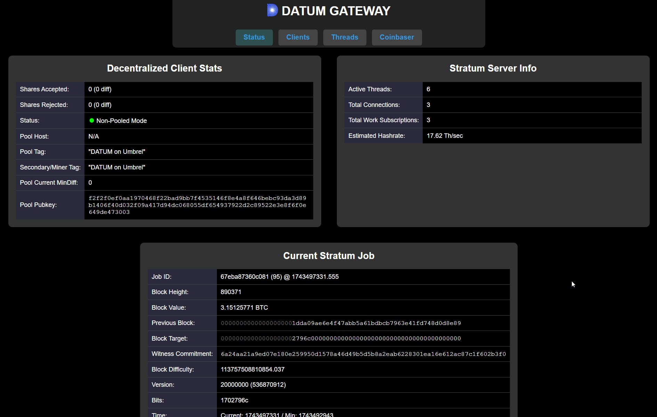
Task: Click the Pool Tag "DATUM on Umbrel" value
Action: [x=117, y=152]
